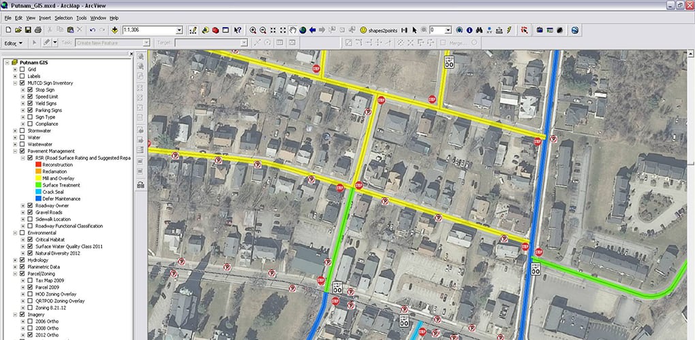Open the Window menu
695x340 pixels.
(98, 18)
